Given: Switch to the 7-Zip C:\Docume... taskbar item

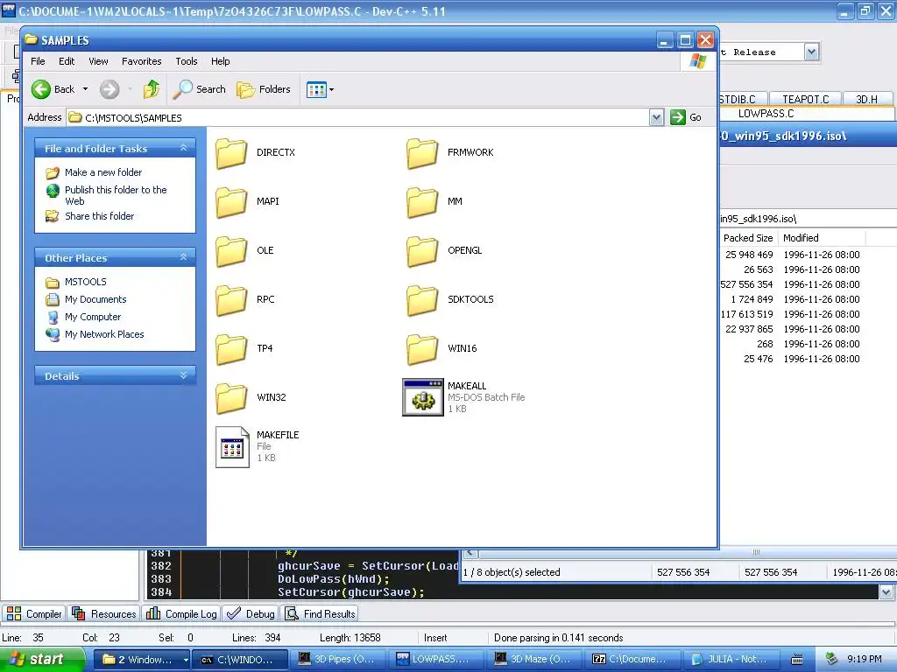Looking at the screenshot, I should click(632, 660).
